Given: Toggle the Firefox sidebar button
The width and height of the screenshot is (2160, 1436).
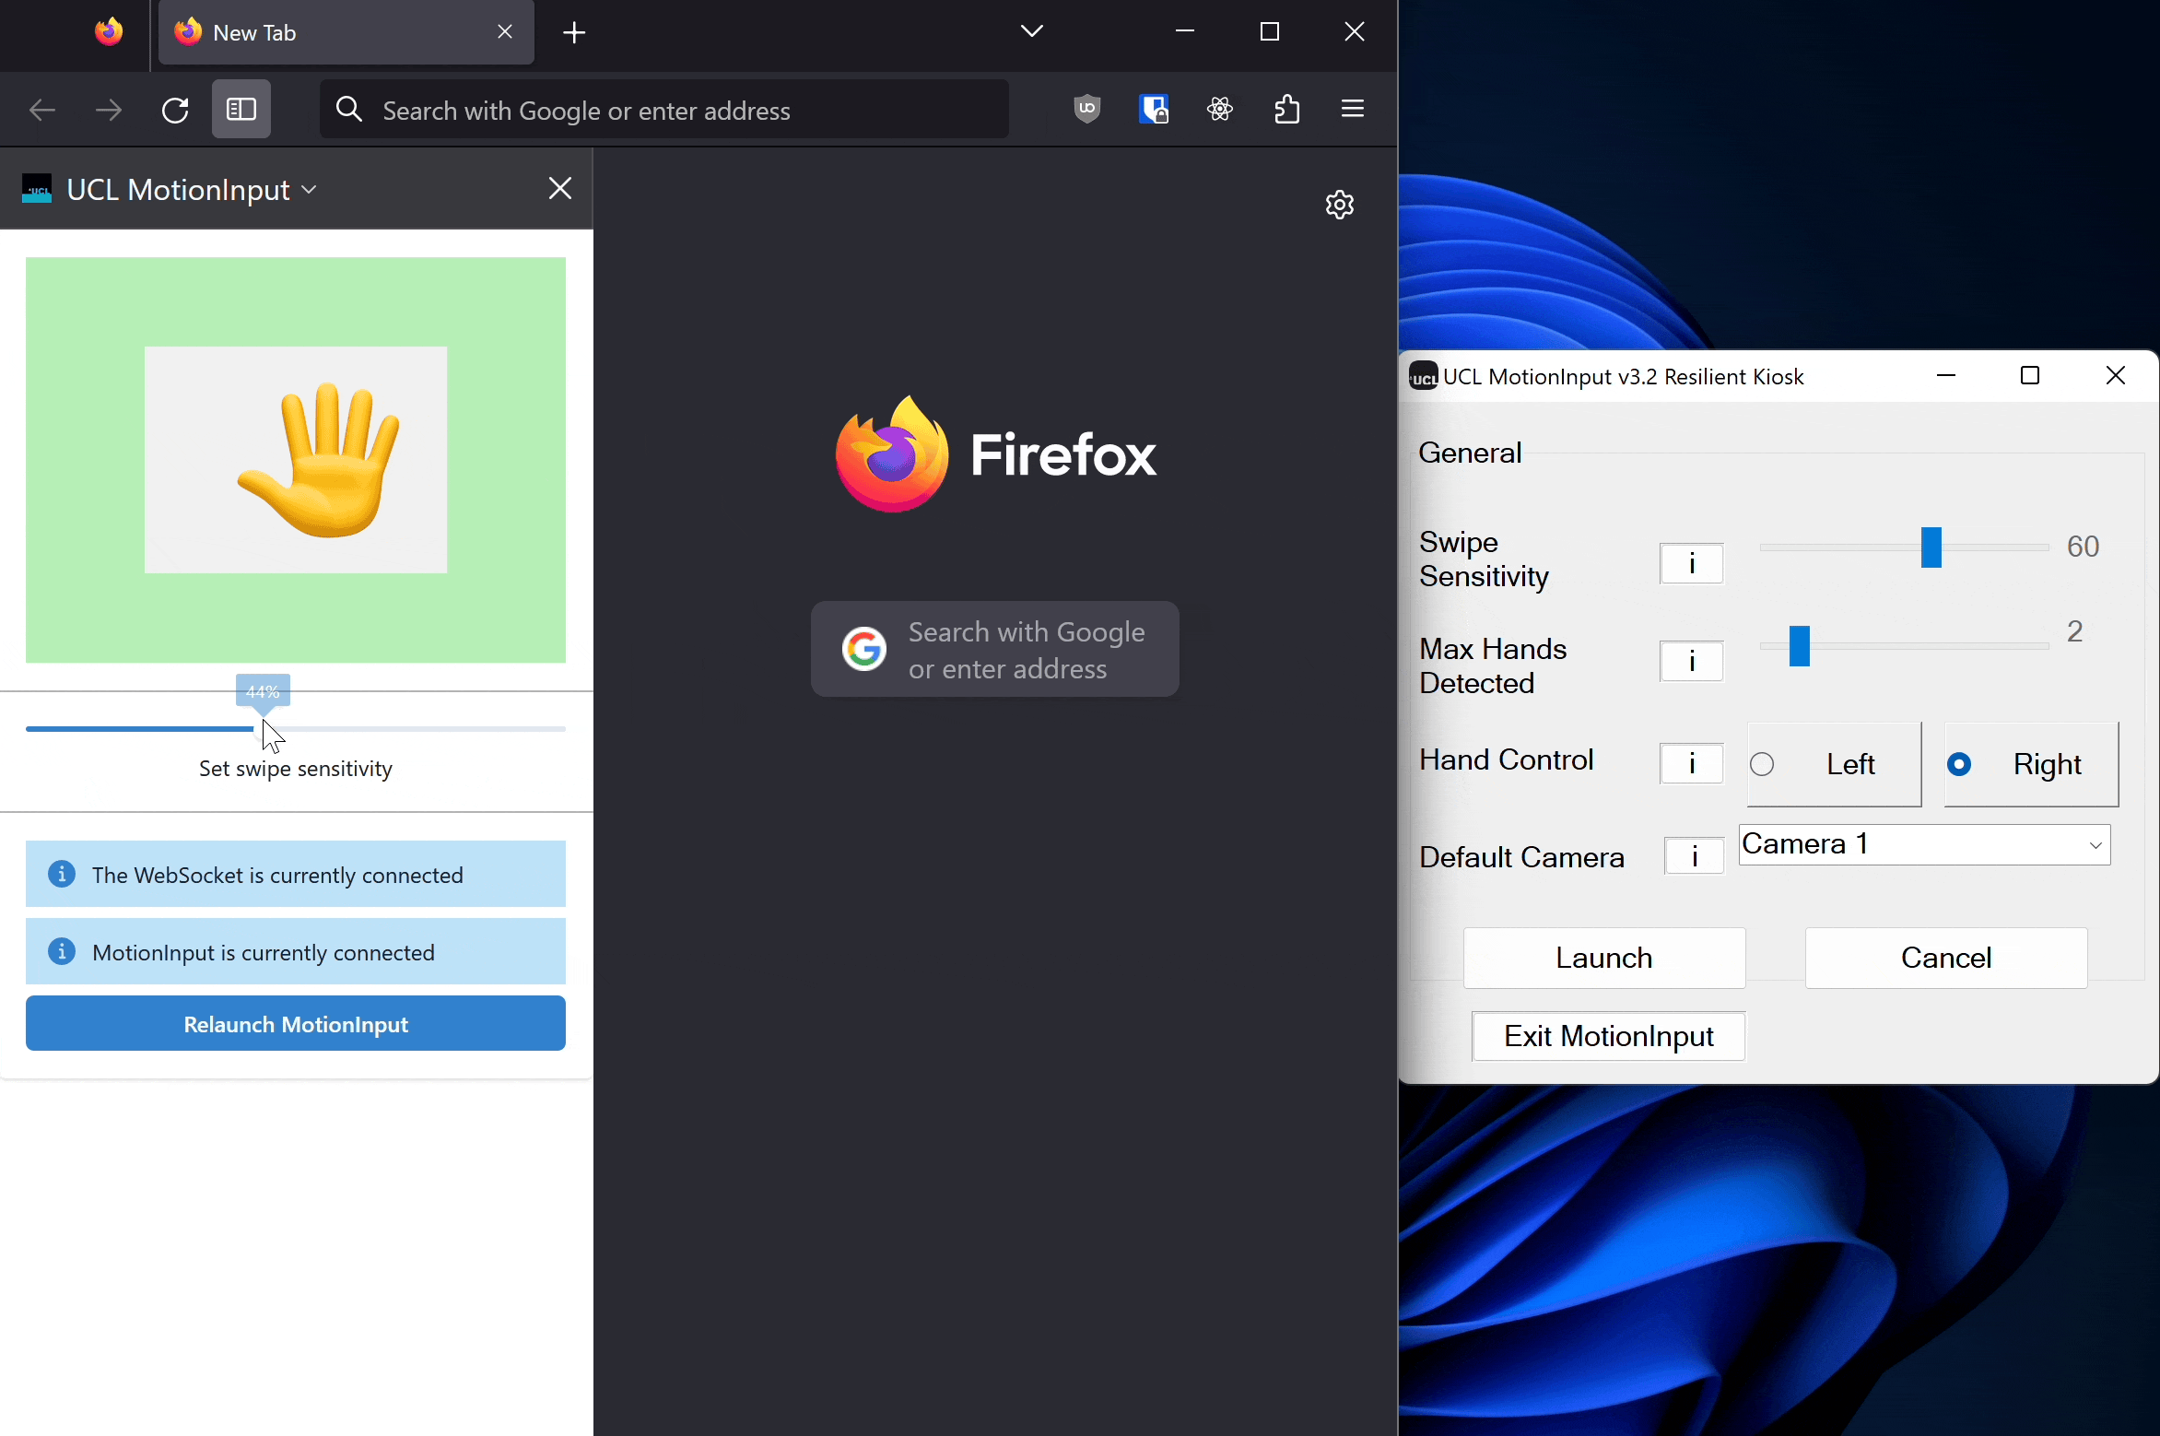Looking at the screenshot, I should coord(241,110).
